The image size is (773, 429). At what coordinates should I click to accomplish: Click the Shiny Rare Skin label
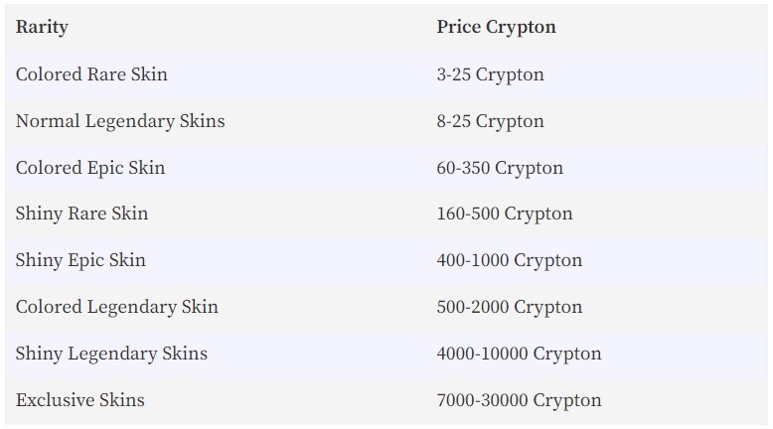point(81,214)
